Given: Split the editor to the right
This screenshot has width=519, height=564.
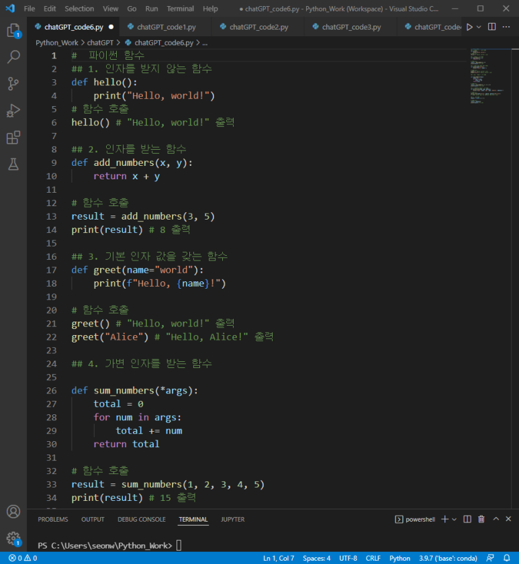Looking at the screenshot, I should tap(491, 27).
